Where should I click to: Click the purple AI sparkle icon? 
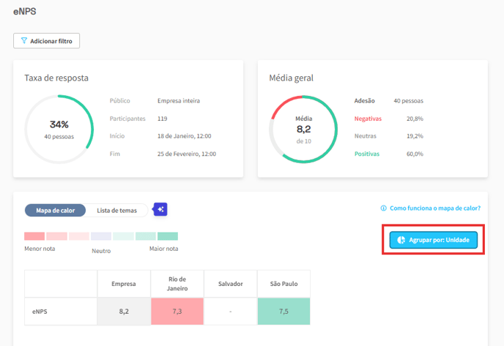(x=160, y=210)
